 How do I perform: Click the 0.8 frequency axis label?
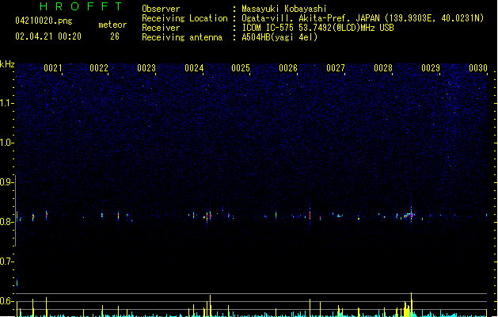click(6, 222)
